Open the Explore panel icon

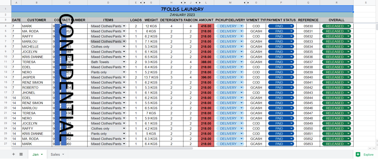pos(358,154)
